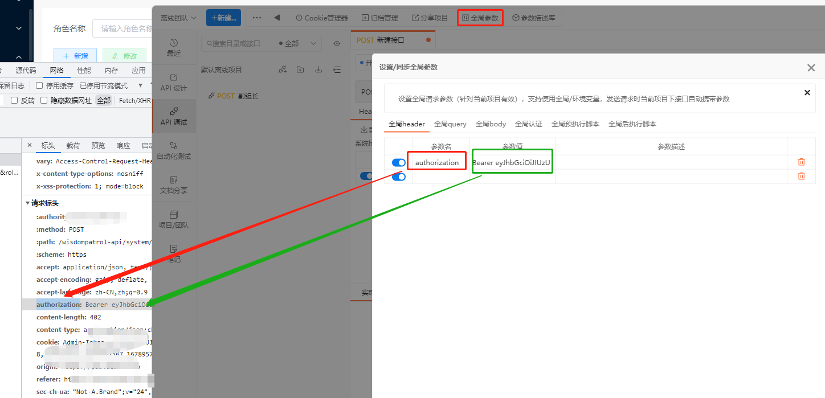Click the Bearer token parameter value cell
The image size is (825, 398).
pyautogui.click(x=512, y=162)
